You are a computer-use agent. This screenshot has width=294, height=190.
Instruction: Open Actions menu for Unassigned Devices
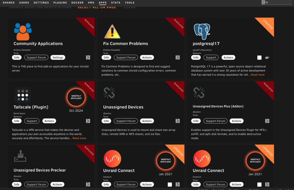click(x=147, y=121)
